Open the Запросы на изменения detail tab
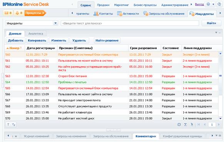 (x=71, y=136)
